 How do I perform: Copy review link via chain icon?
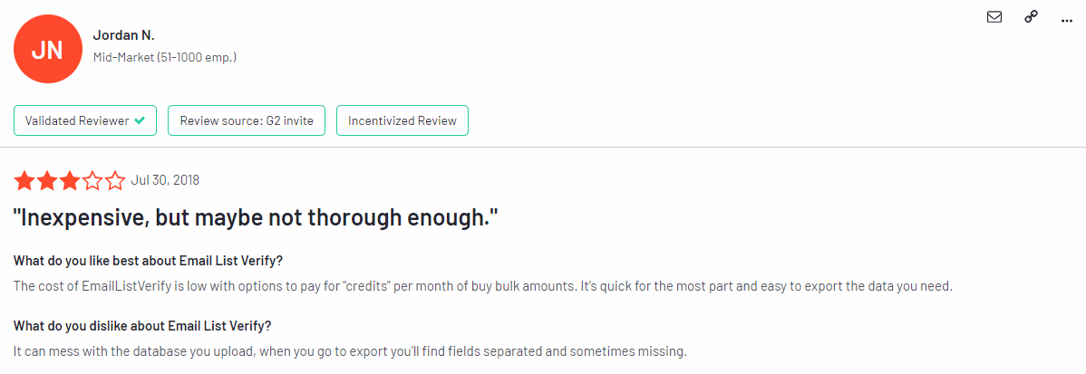pyautogui.click(x=1031, y=17)
